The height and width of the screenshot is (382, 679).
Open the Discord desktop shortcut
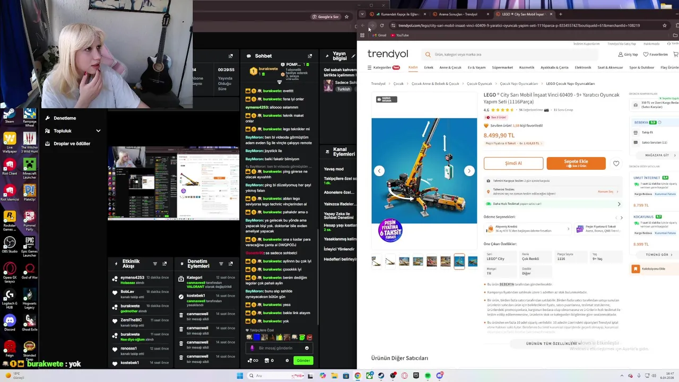(x=10, y=323)
